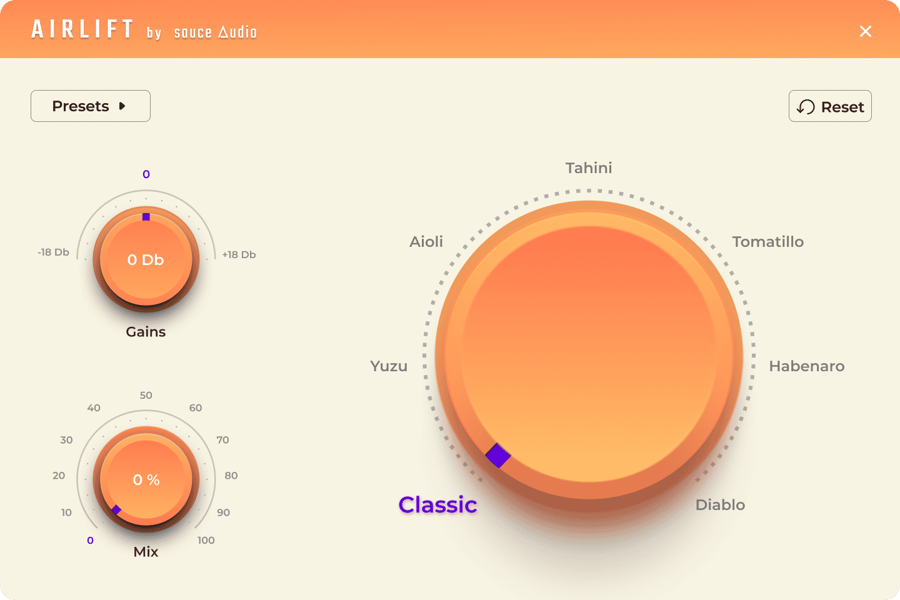Click the 20 mark on the Mix scale
This screenshot has height=600, width=900.
pos(59,476)
